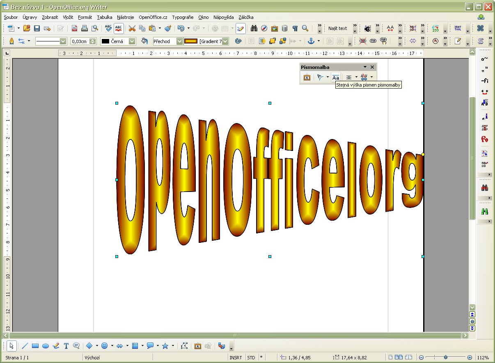Toggle the drawing functions toolbar button
Viewport: 495px width, 363px height.
[241, 28]
